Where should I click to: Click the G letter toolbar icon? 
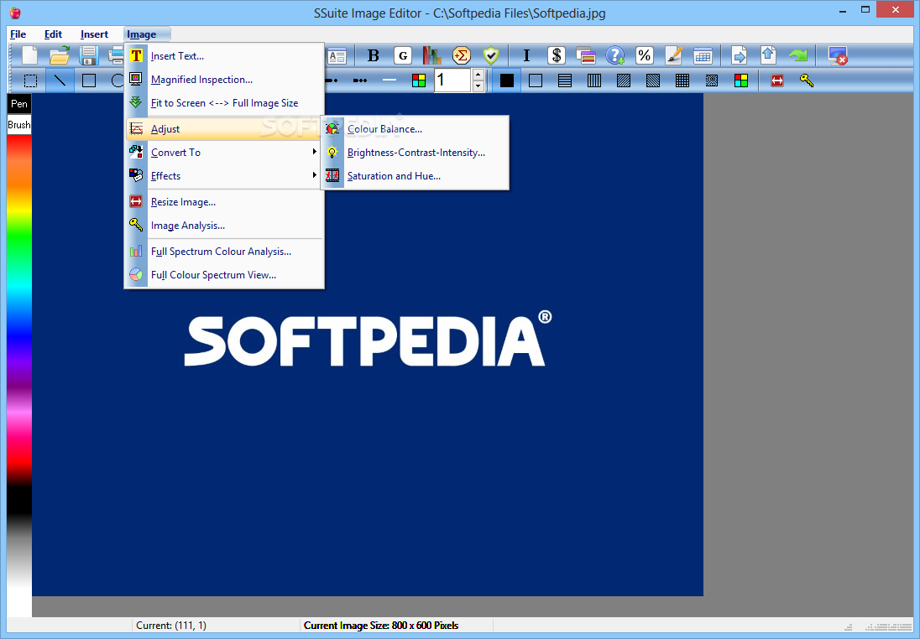click(x=403, y=55)
